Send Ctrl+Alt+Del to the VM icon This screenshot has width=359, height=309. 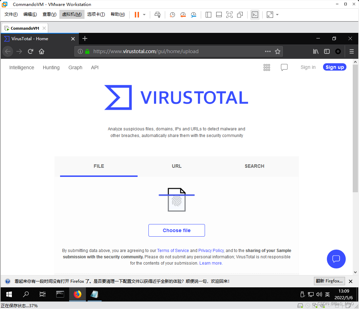point(157,15)
